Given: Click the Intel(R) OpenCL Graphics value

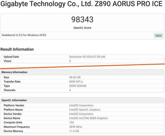Looking at the screenshot, I should point(85,110).
